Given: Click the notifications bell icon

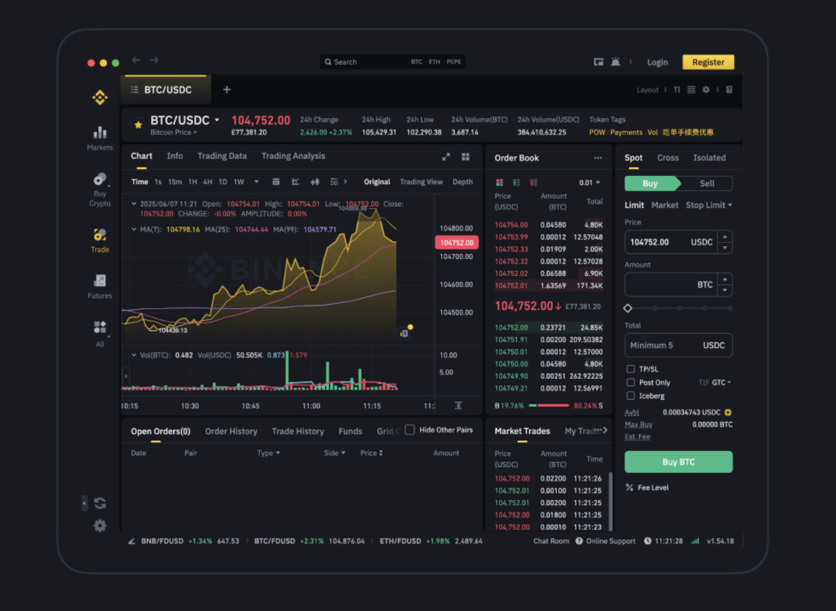Looking at the screenshot, I should click(x=615, y=61).
